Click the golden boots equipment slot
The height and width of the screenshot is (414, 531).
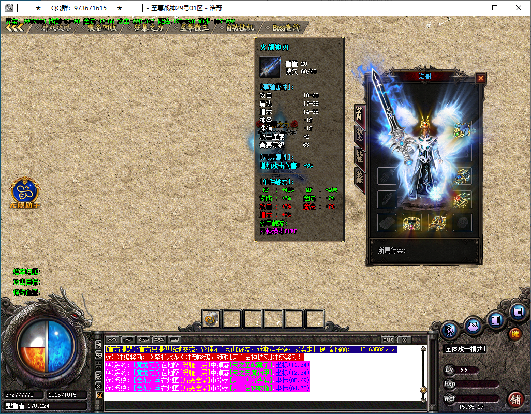click(437, 223)
